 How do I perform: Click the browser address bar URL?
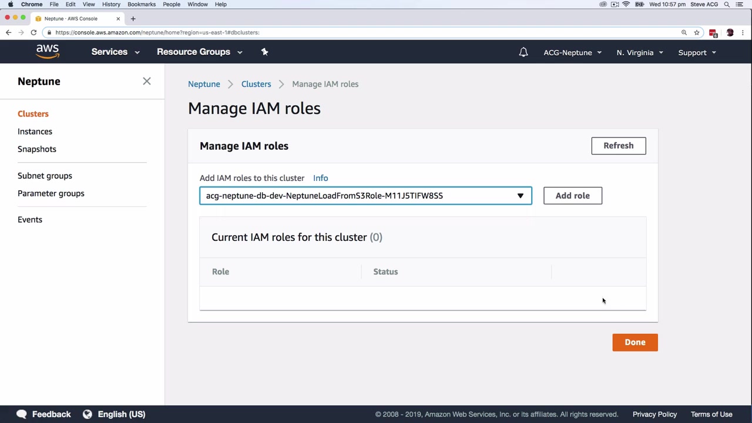(x=157, y=32)
